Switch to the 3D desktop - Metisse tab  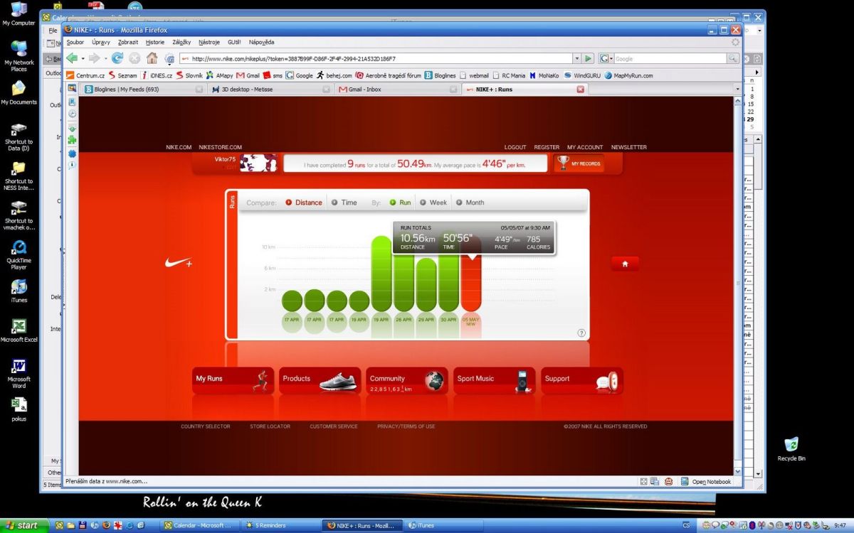270,90
